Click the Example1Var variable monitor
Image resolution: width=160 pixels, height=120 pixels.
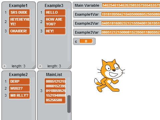coord(116,14)
